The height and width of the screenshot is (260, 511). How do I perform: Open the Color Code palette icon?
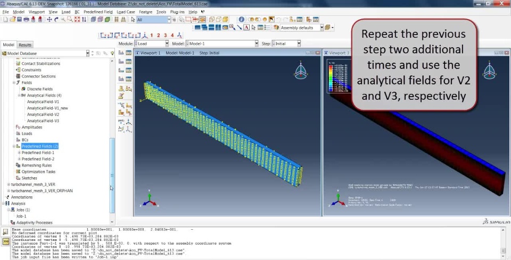[276, 28]
